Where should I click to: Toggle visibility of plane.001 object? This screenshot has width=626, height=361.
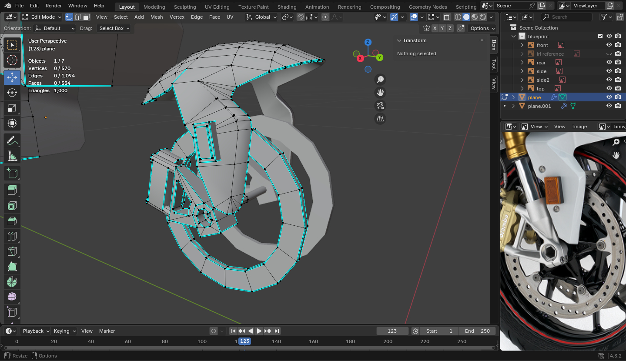point(609,106)
